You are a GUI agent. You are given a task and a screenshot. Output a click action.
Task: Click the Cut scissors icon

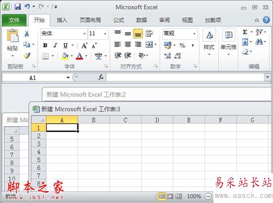point(27,33)
